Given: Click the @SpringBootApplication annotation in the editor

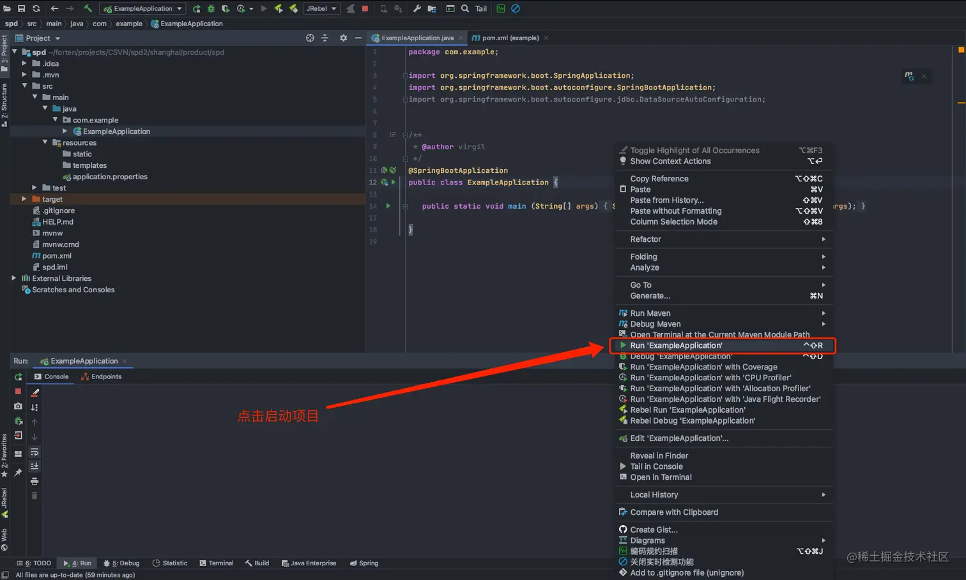Looking at the screenshot, I should (x=458, y=170).
